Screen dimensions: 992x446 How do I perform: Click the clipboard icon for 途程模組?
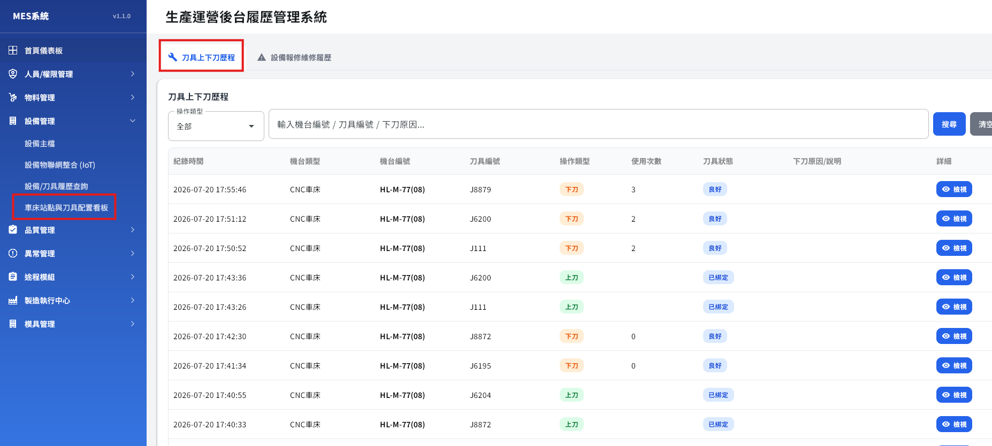click(13, 277)
